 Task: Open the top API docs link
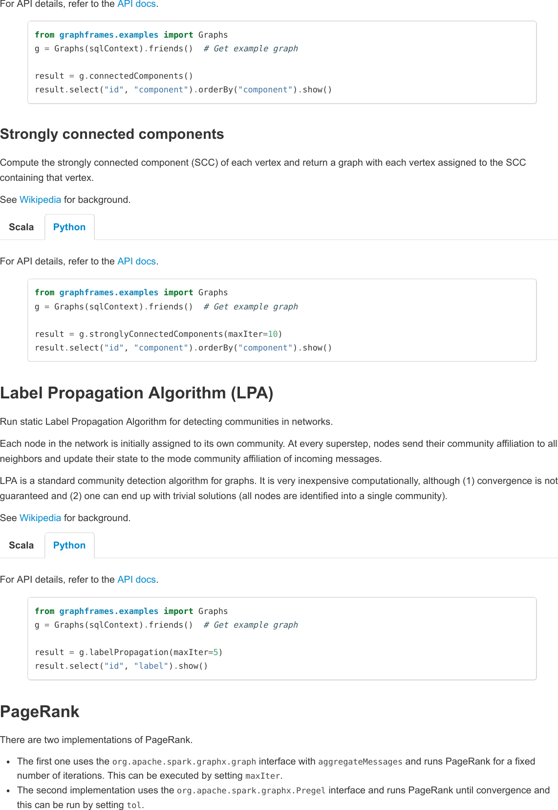click(x=136, y=4)
